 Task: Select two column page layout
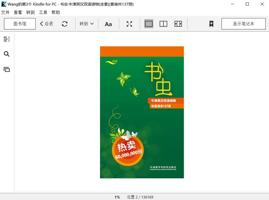pos(164,24)
